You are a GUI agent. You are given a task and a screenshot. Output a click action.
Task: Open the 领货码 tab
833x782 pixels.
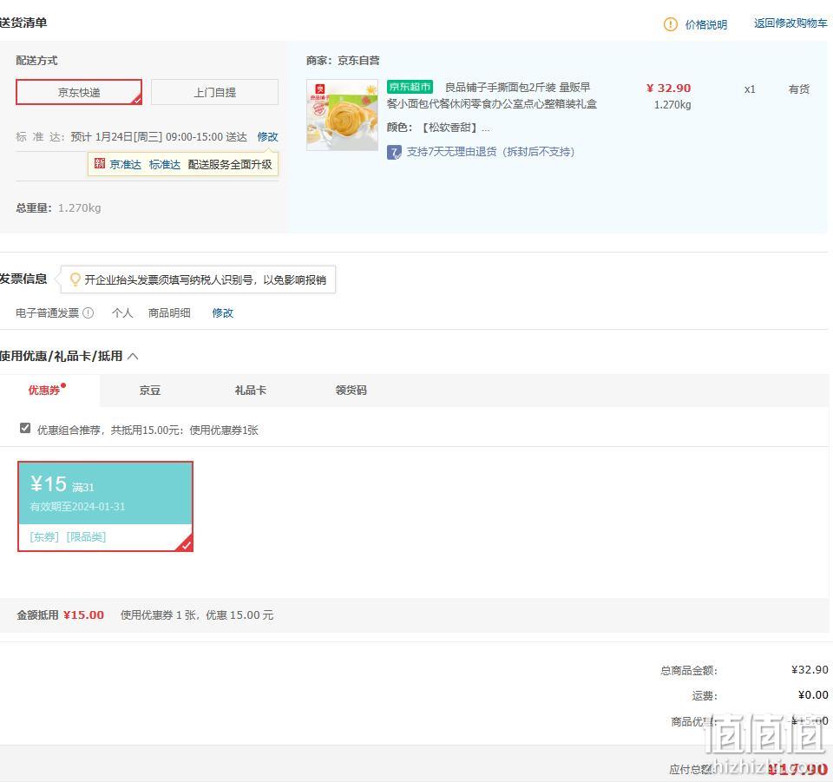[x=351, y=391]
